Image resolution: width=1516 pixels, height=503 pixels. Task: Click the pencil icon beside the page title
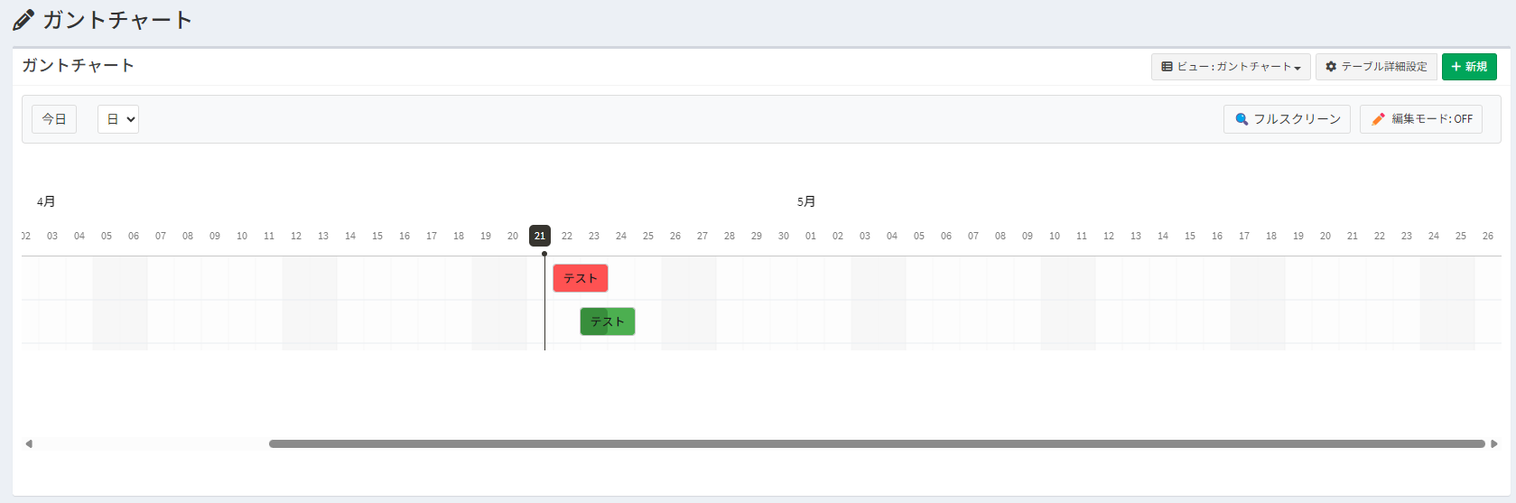pyautogui.click(x=23, y=20)
